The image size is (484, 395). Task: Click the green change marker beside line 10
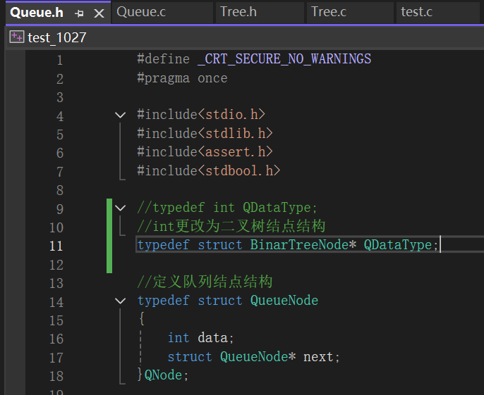[x=109, y=227]
